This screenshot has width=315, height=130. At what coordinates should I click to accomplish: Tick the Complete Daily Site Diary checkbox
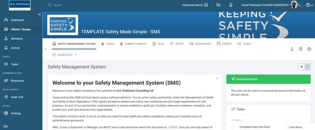point(233,128)
